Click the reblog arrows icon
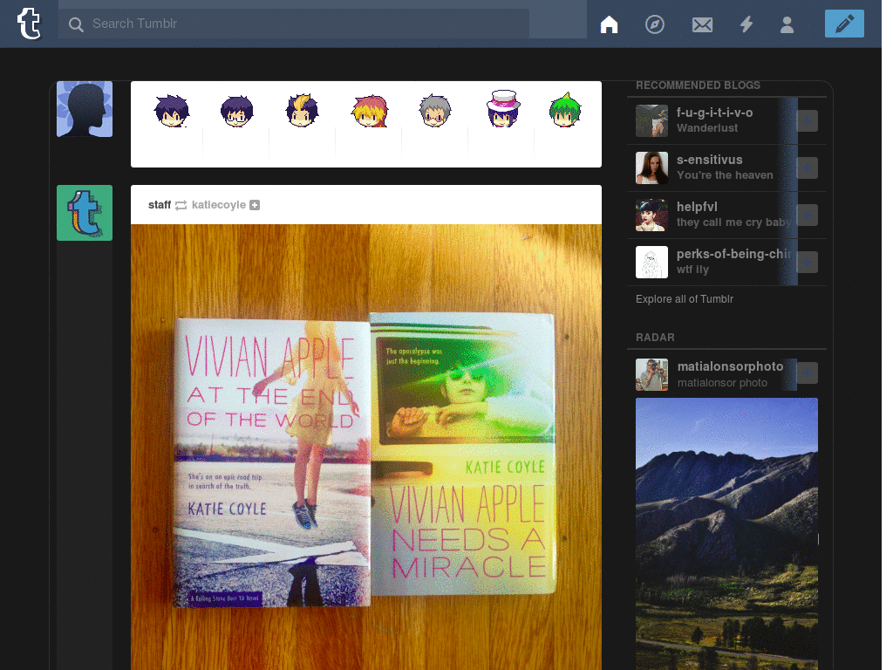The image size is (893, 670). [x=181, y=205]
